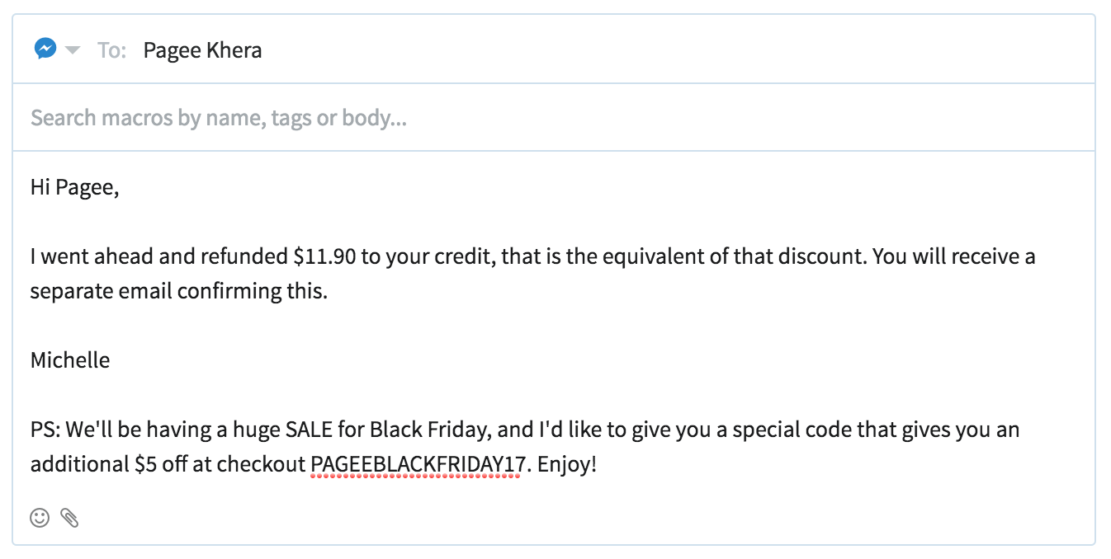Place cursor after confirming this. sentence

point(329,291)
